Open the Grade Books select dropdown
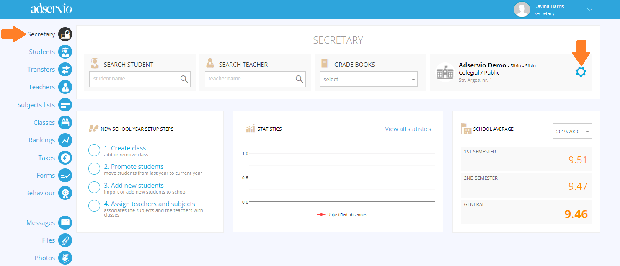The width and height of the screenshot is (620, 266). [369, 79]
